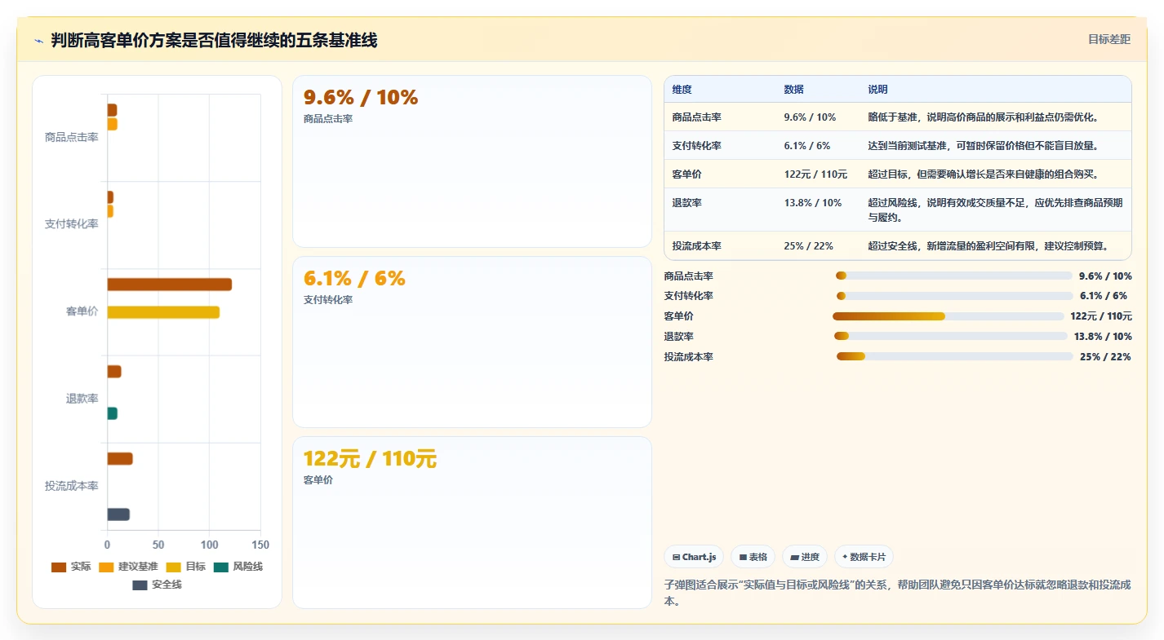
Task: Toggle the 风险线 legend swatch
Action: (221, 567)
